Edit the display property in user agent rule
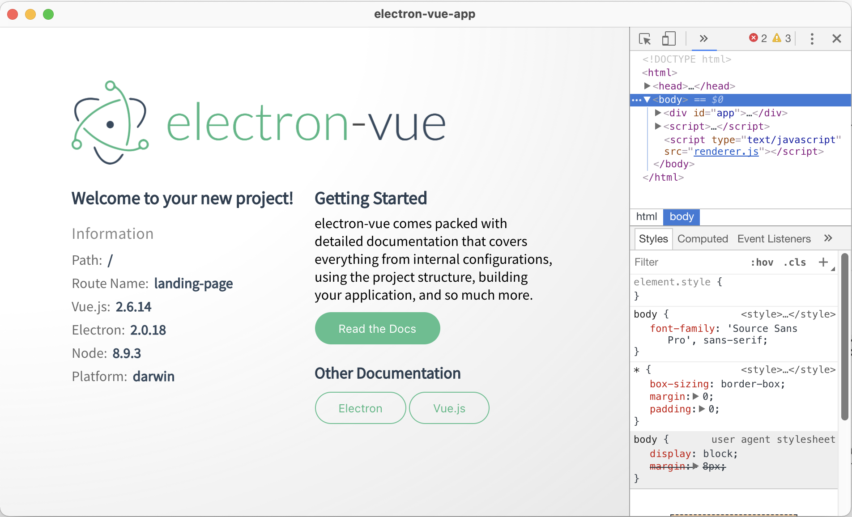852x517 pixels. point(670,454)
